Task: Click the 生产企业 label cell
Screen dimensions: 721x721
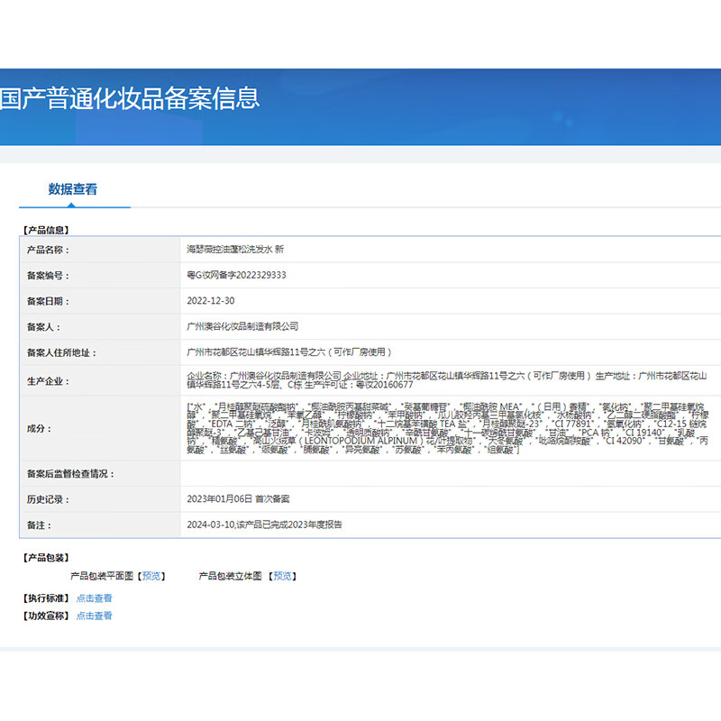Action: [101, 381]
